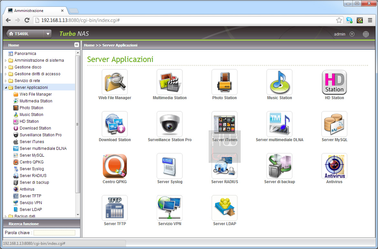Select Server multimediale DLNA in sidebar
378x249 pixels.
point(43,148)
